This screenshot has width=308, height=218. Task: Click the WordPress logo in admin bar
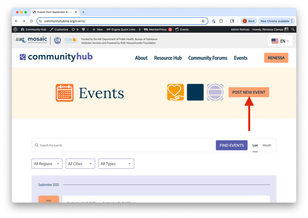coord(15,29)
